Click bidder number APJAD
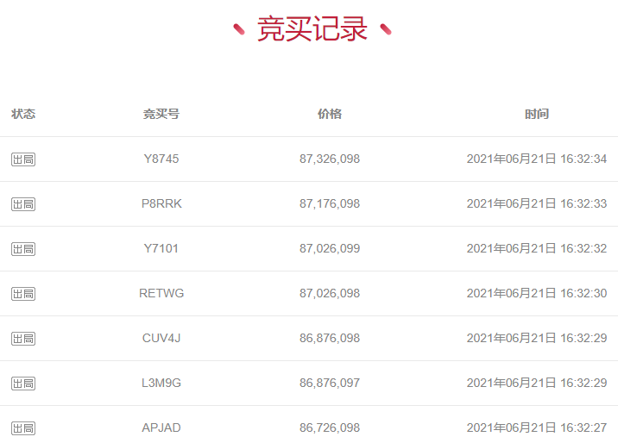The width and height of the screenshot is (618, 443). (x=161, y=427)
